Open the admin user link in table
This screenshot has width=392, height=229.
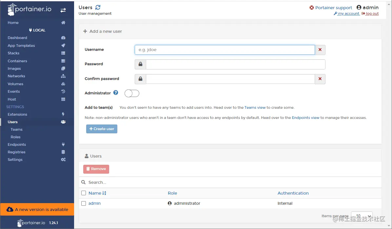94,203
